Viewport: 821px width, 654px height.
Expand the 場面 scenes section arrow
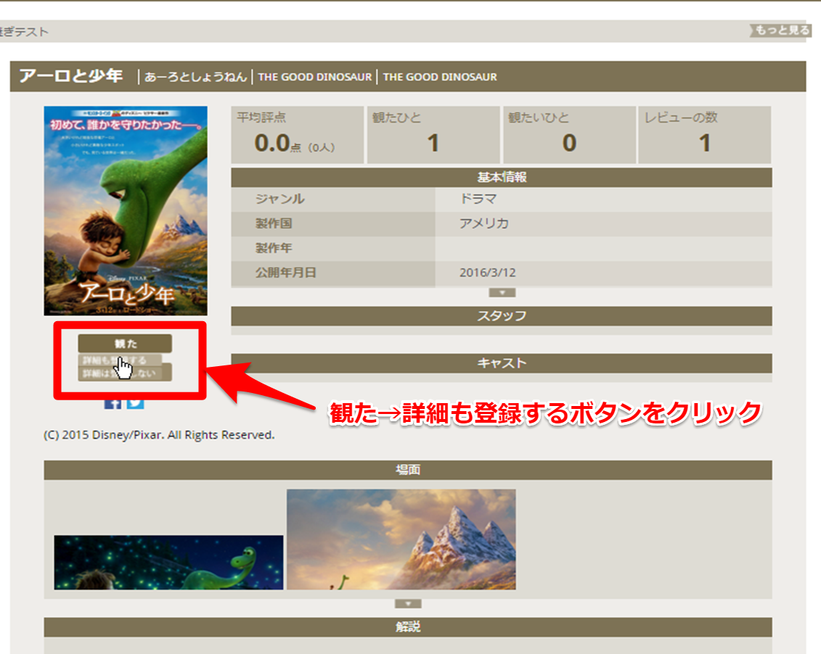coord(408,604)
